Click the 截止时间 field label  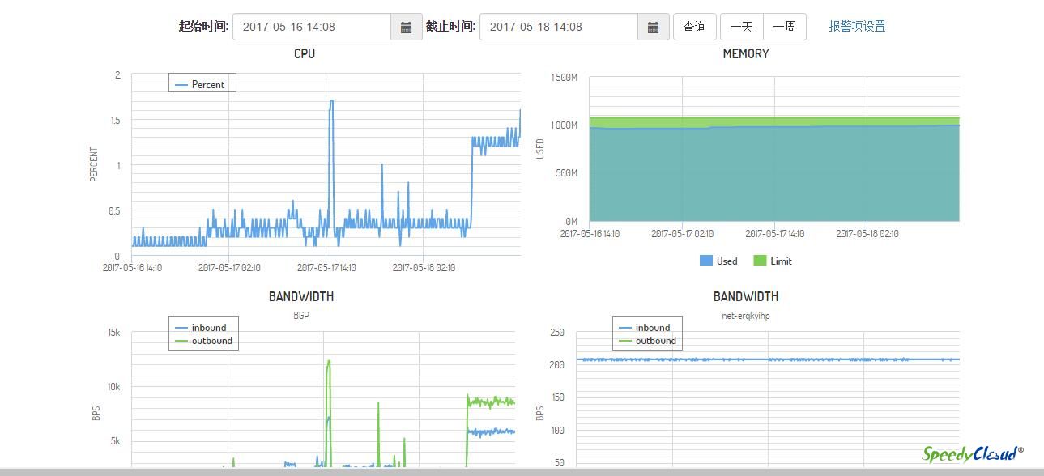450,27
